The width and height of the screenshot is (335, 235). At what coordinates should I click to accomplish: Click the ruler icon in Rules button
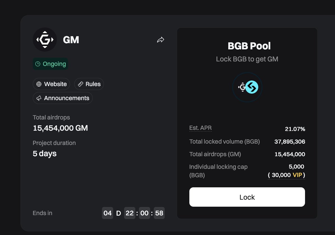(x=80, y=84)
